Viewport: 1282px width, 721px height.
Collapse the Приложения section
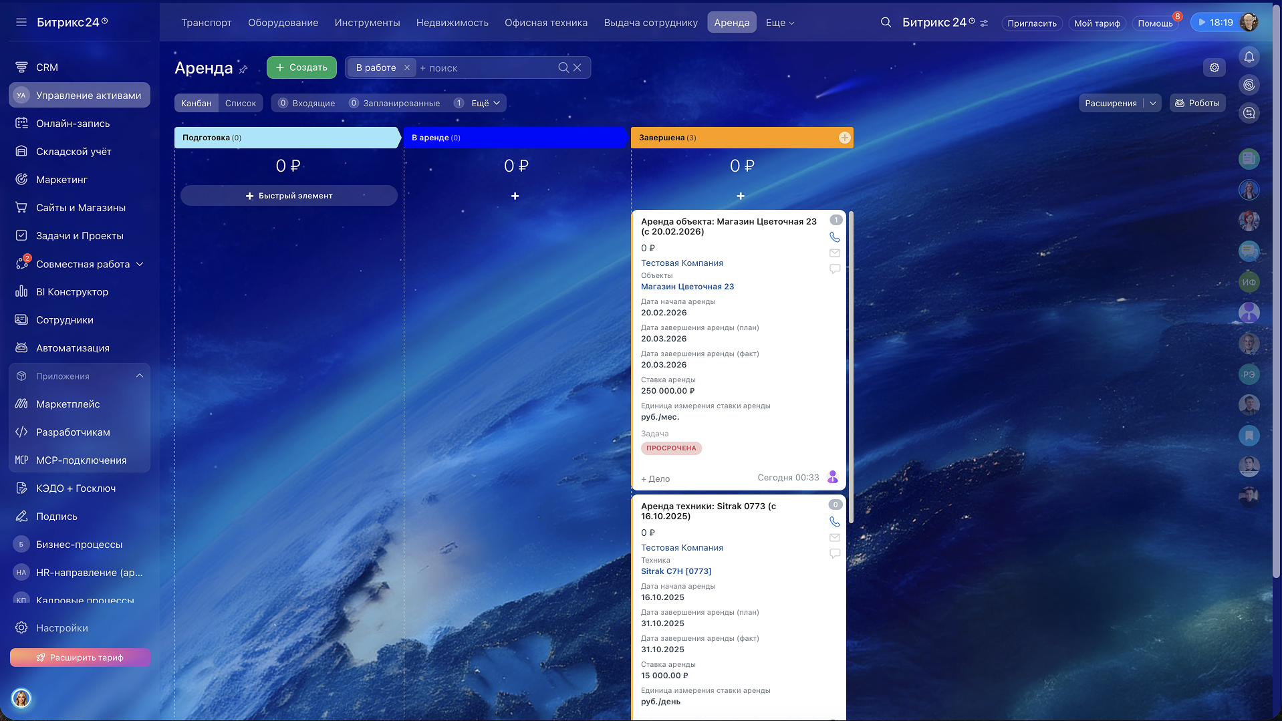[140, 376]
